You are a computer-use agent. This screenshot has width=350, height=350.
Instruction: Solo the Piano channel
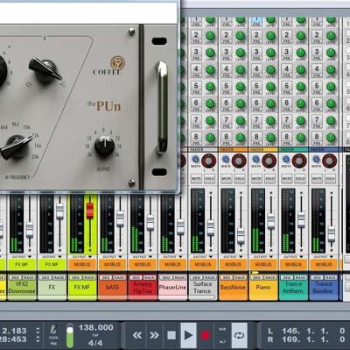(270, 178)
